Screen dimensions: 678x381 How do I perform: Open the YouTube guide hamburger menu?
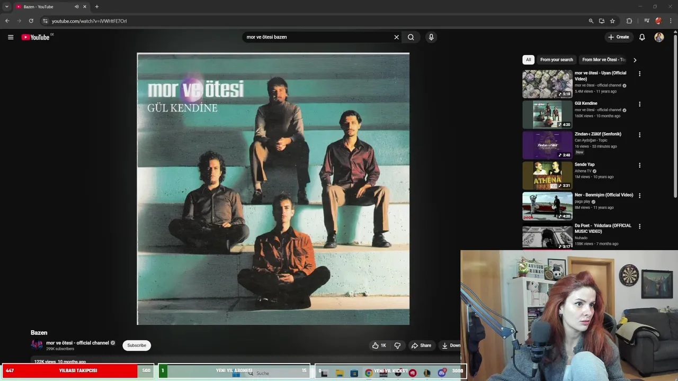click(11, 37)
